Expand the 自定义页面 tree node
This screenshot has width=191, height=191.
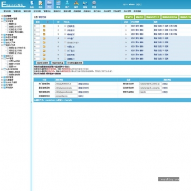pyautogui.click(x=2, y=42)
